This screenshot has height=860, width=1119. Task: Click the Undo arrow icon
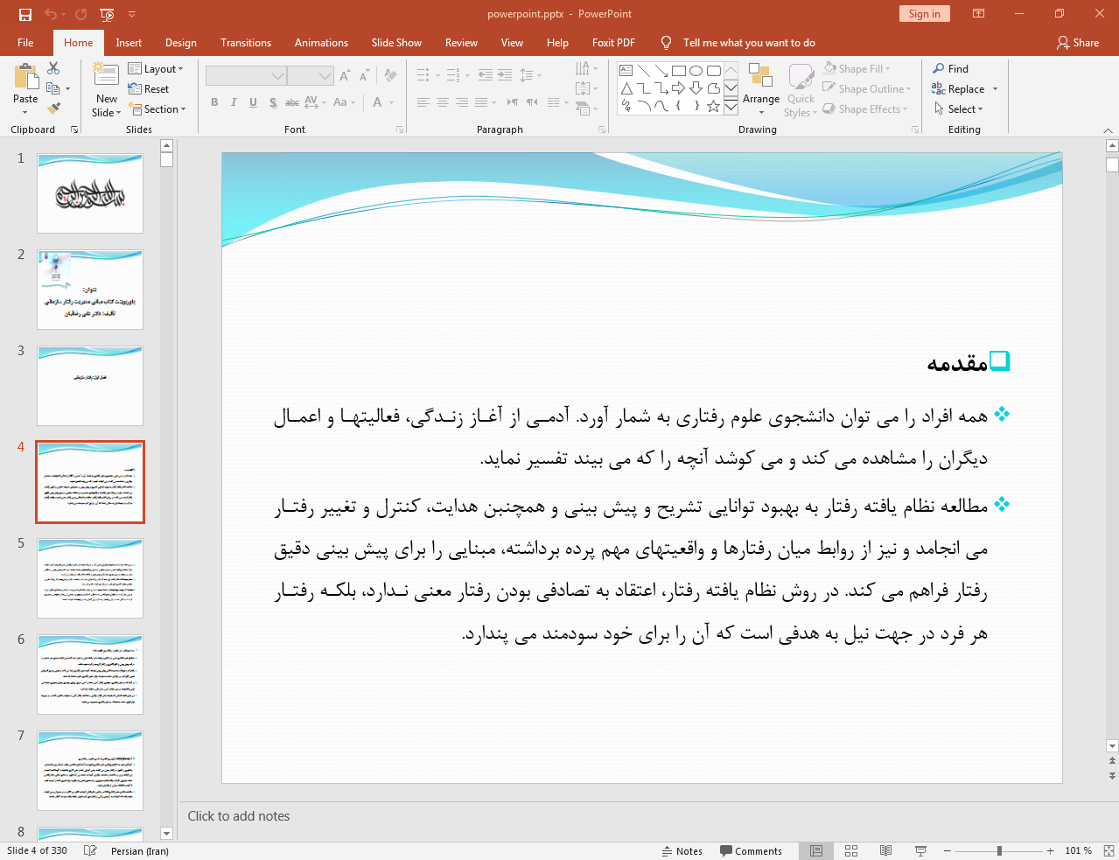tap(51, 14)
